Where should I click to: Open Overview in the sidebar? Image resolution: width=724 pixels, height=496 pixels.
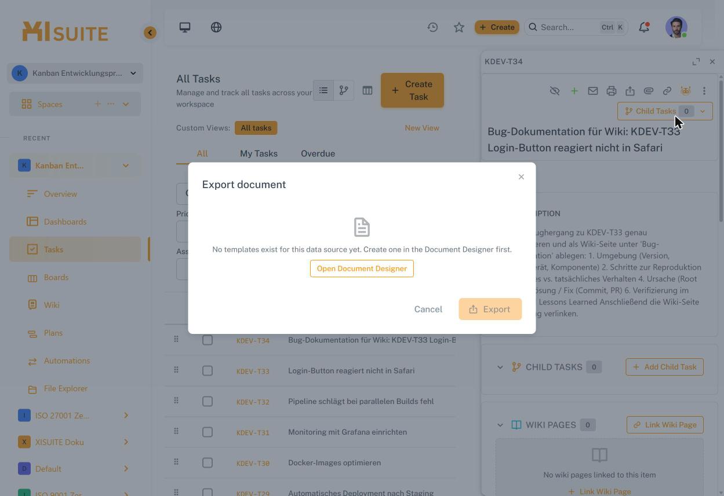(60, 194)
